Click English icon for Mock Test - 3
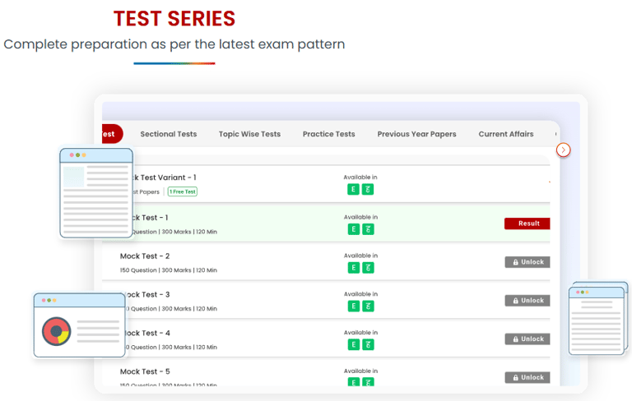 click(x=354, y=307)
